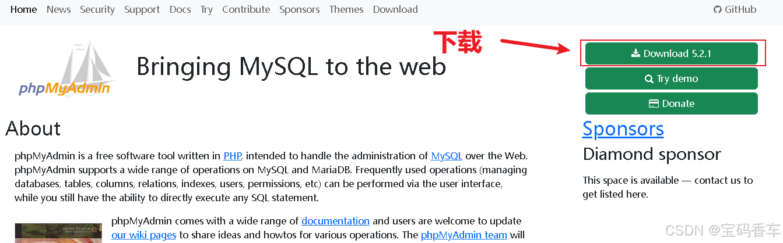Screen dimensions: 783x243
Task: Open the News page
Action: (58, 9)
